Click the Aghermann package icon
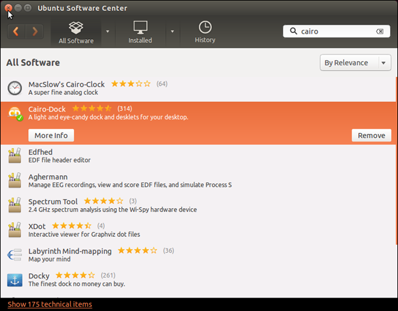 [x=15, y=180]
